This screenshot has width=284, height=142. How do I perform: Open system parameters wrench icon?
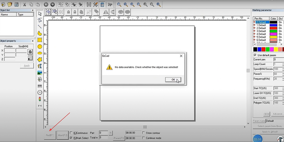click(x=95, y=4)
